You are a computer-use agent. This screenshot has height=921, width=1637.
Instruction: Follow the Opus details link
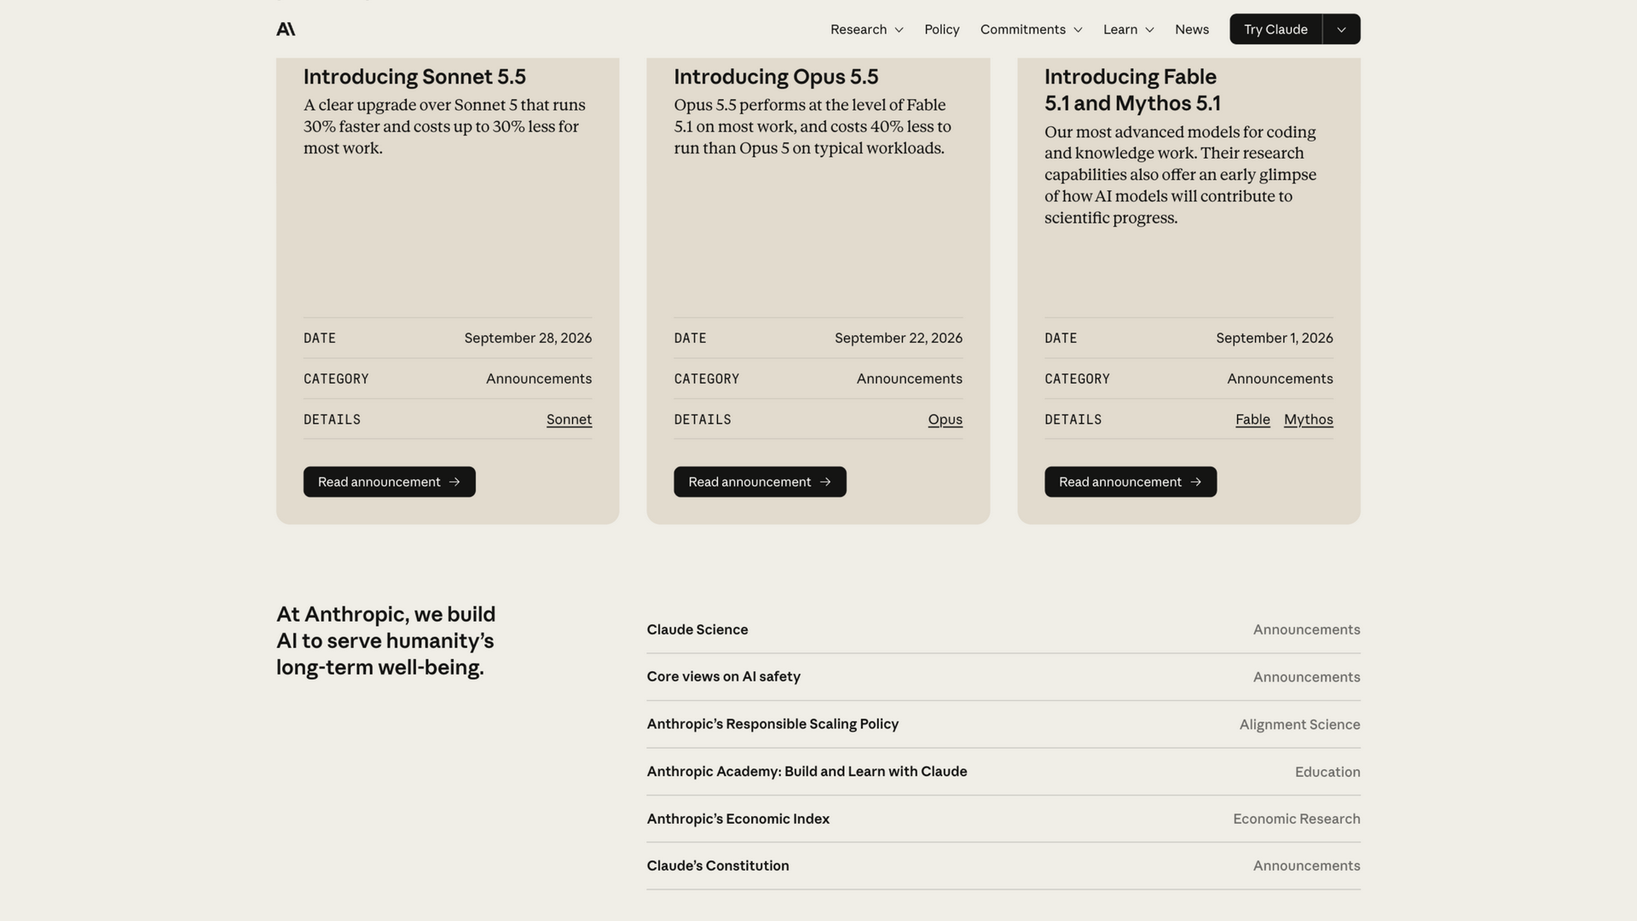[x=945, y=420]
